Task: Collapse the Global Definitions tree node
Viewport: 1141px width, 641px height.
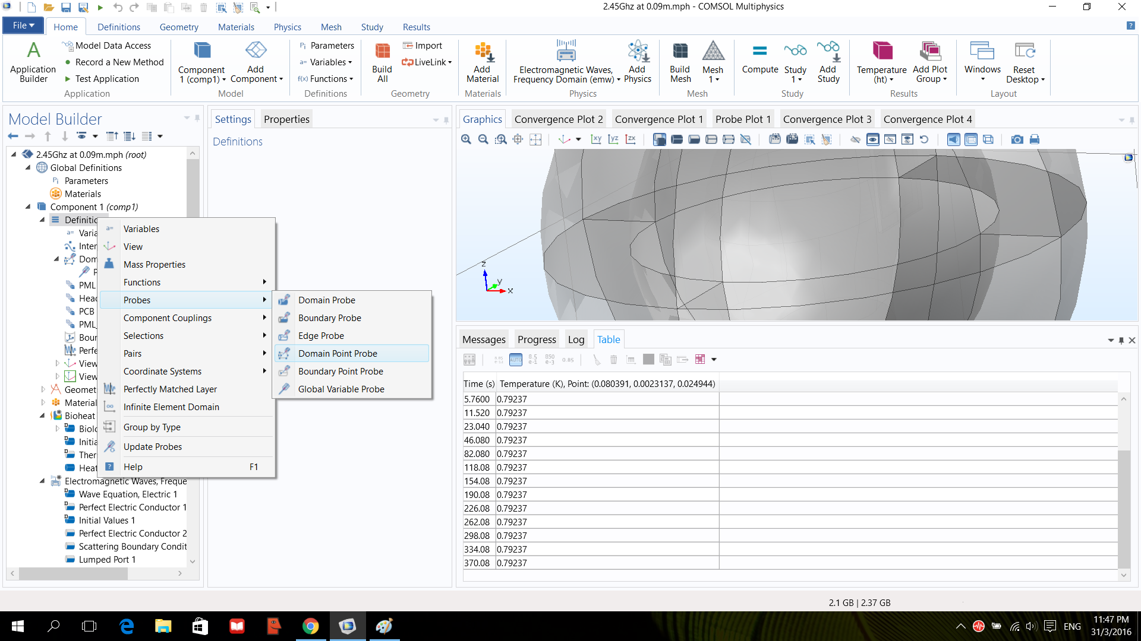Action: 28,167
